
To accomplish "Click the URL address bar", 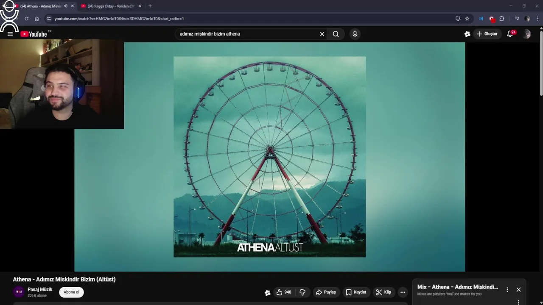I will 250,19.
